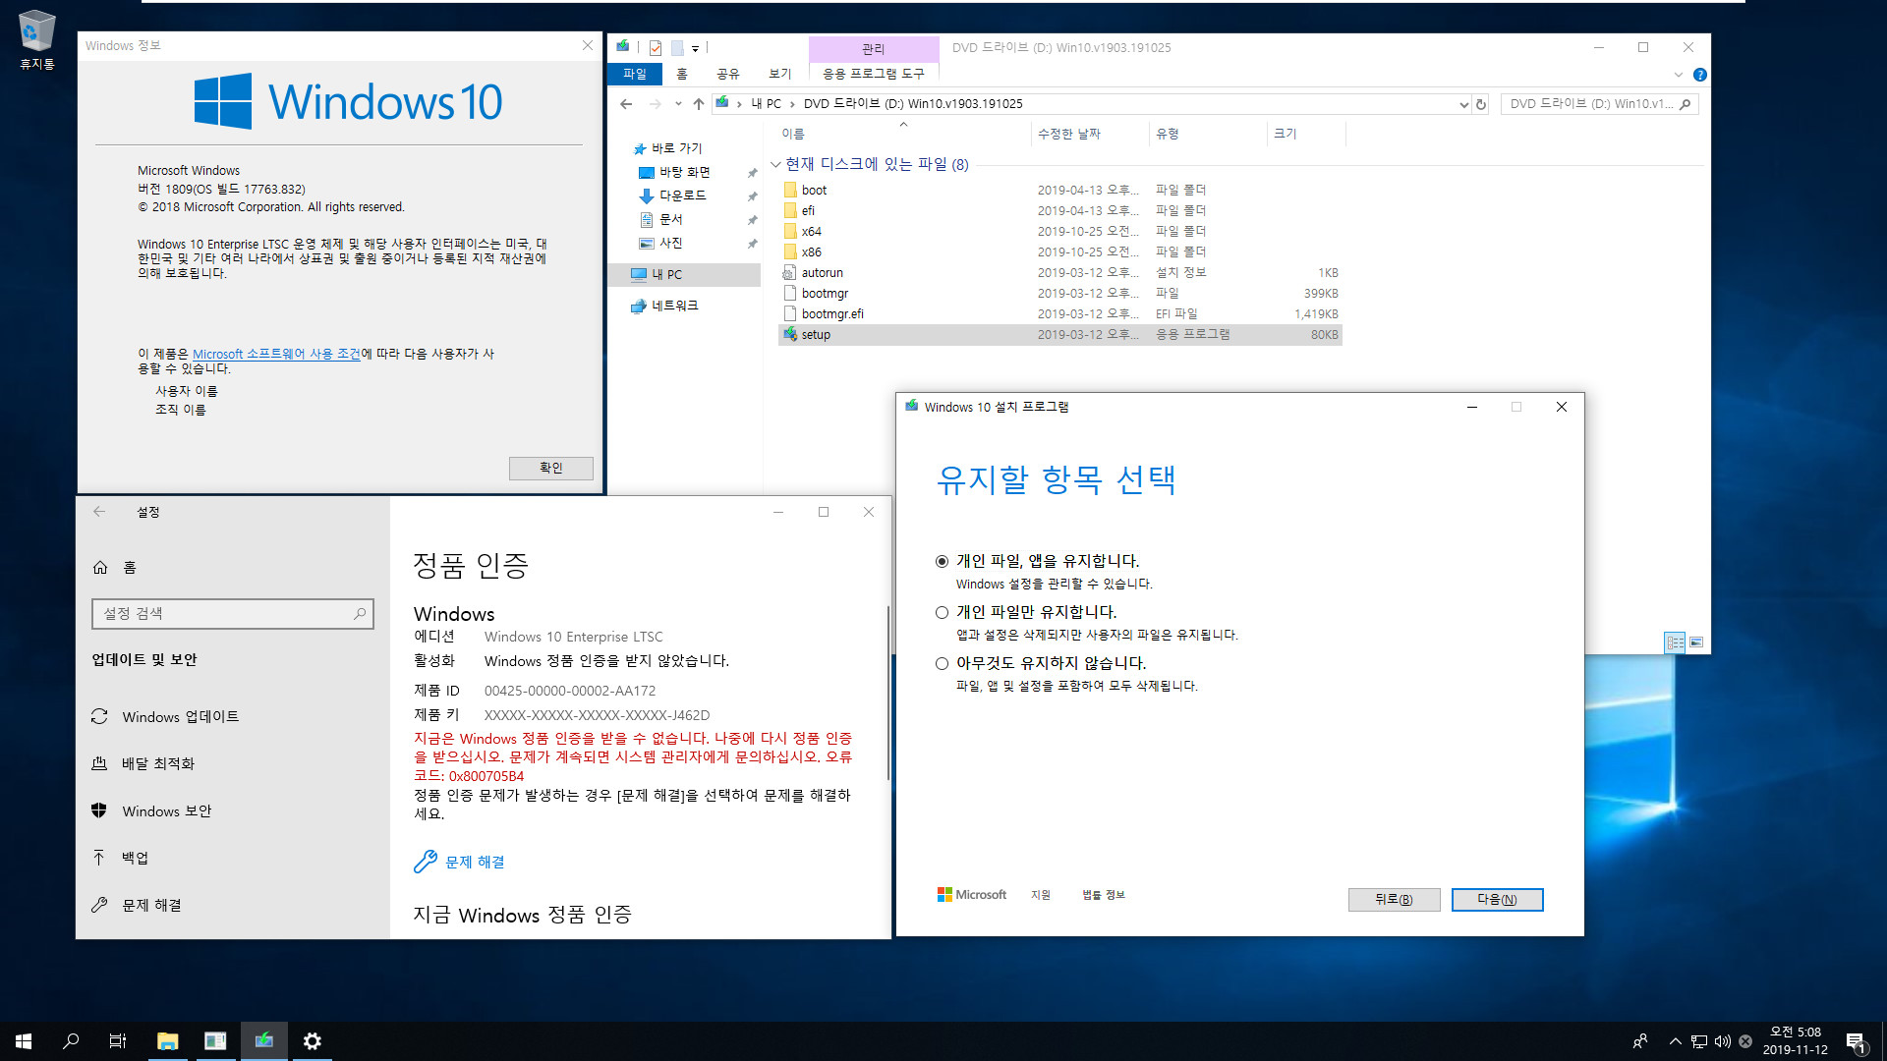Go forward in Explorer navigation

click(x=655, y=104)
